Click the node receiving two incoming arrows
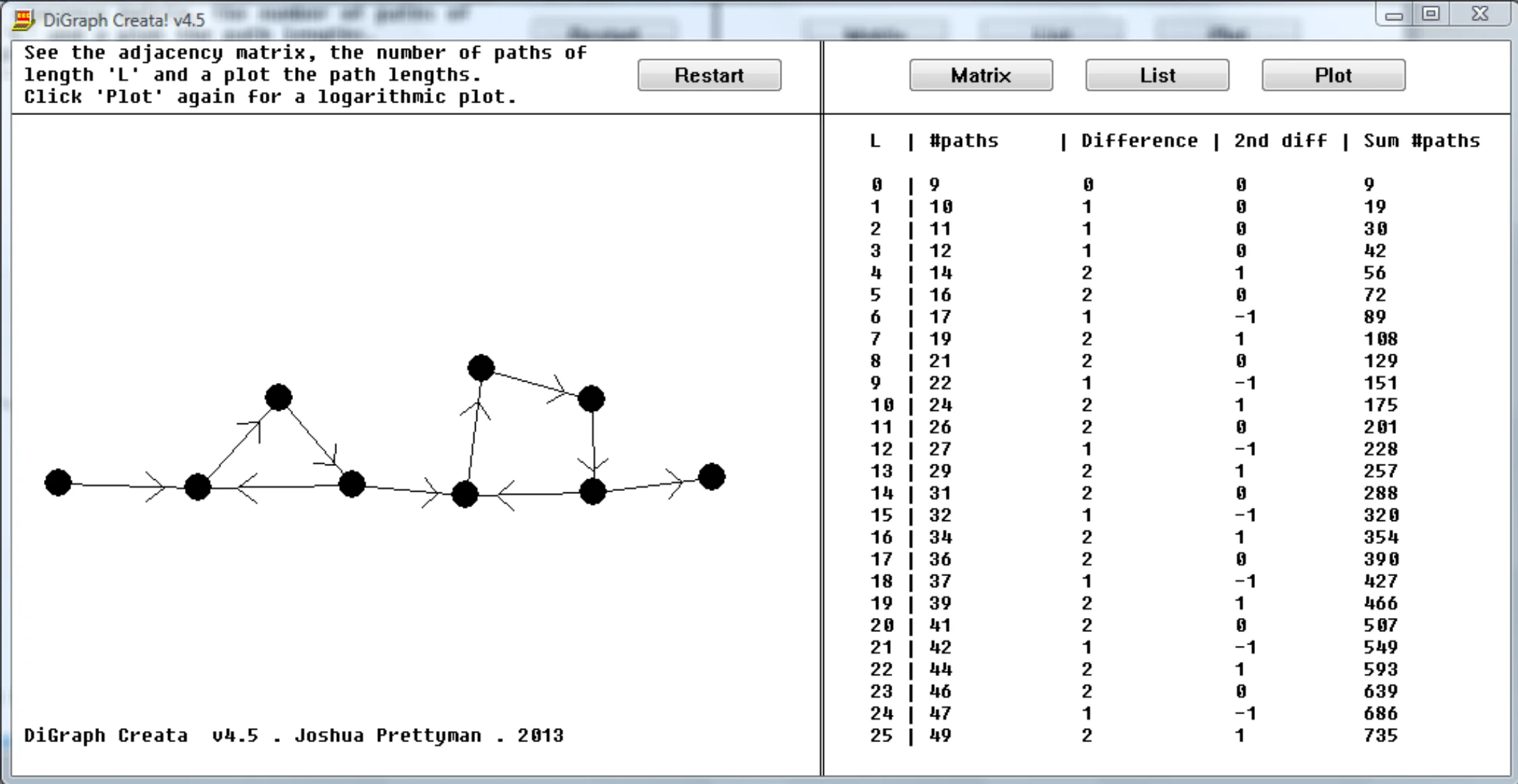This screenshot has height=784, width=1518. [x=197, y=488]
